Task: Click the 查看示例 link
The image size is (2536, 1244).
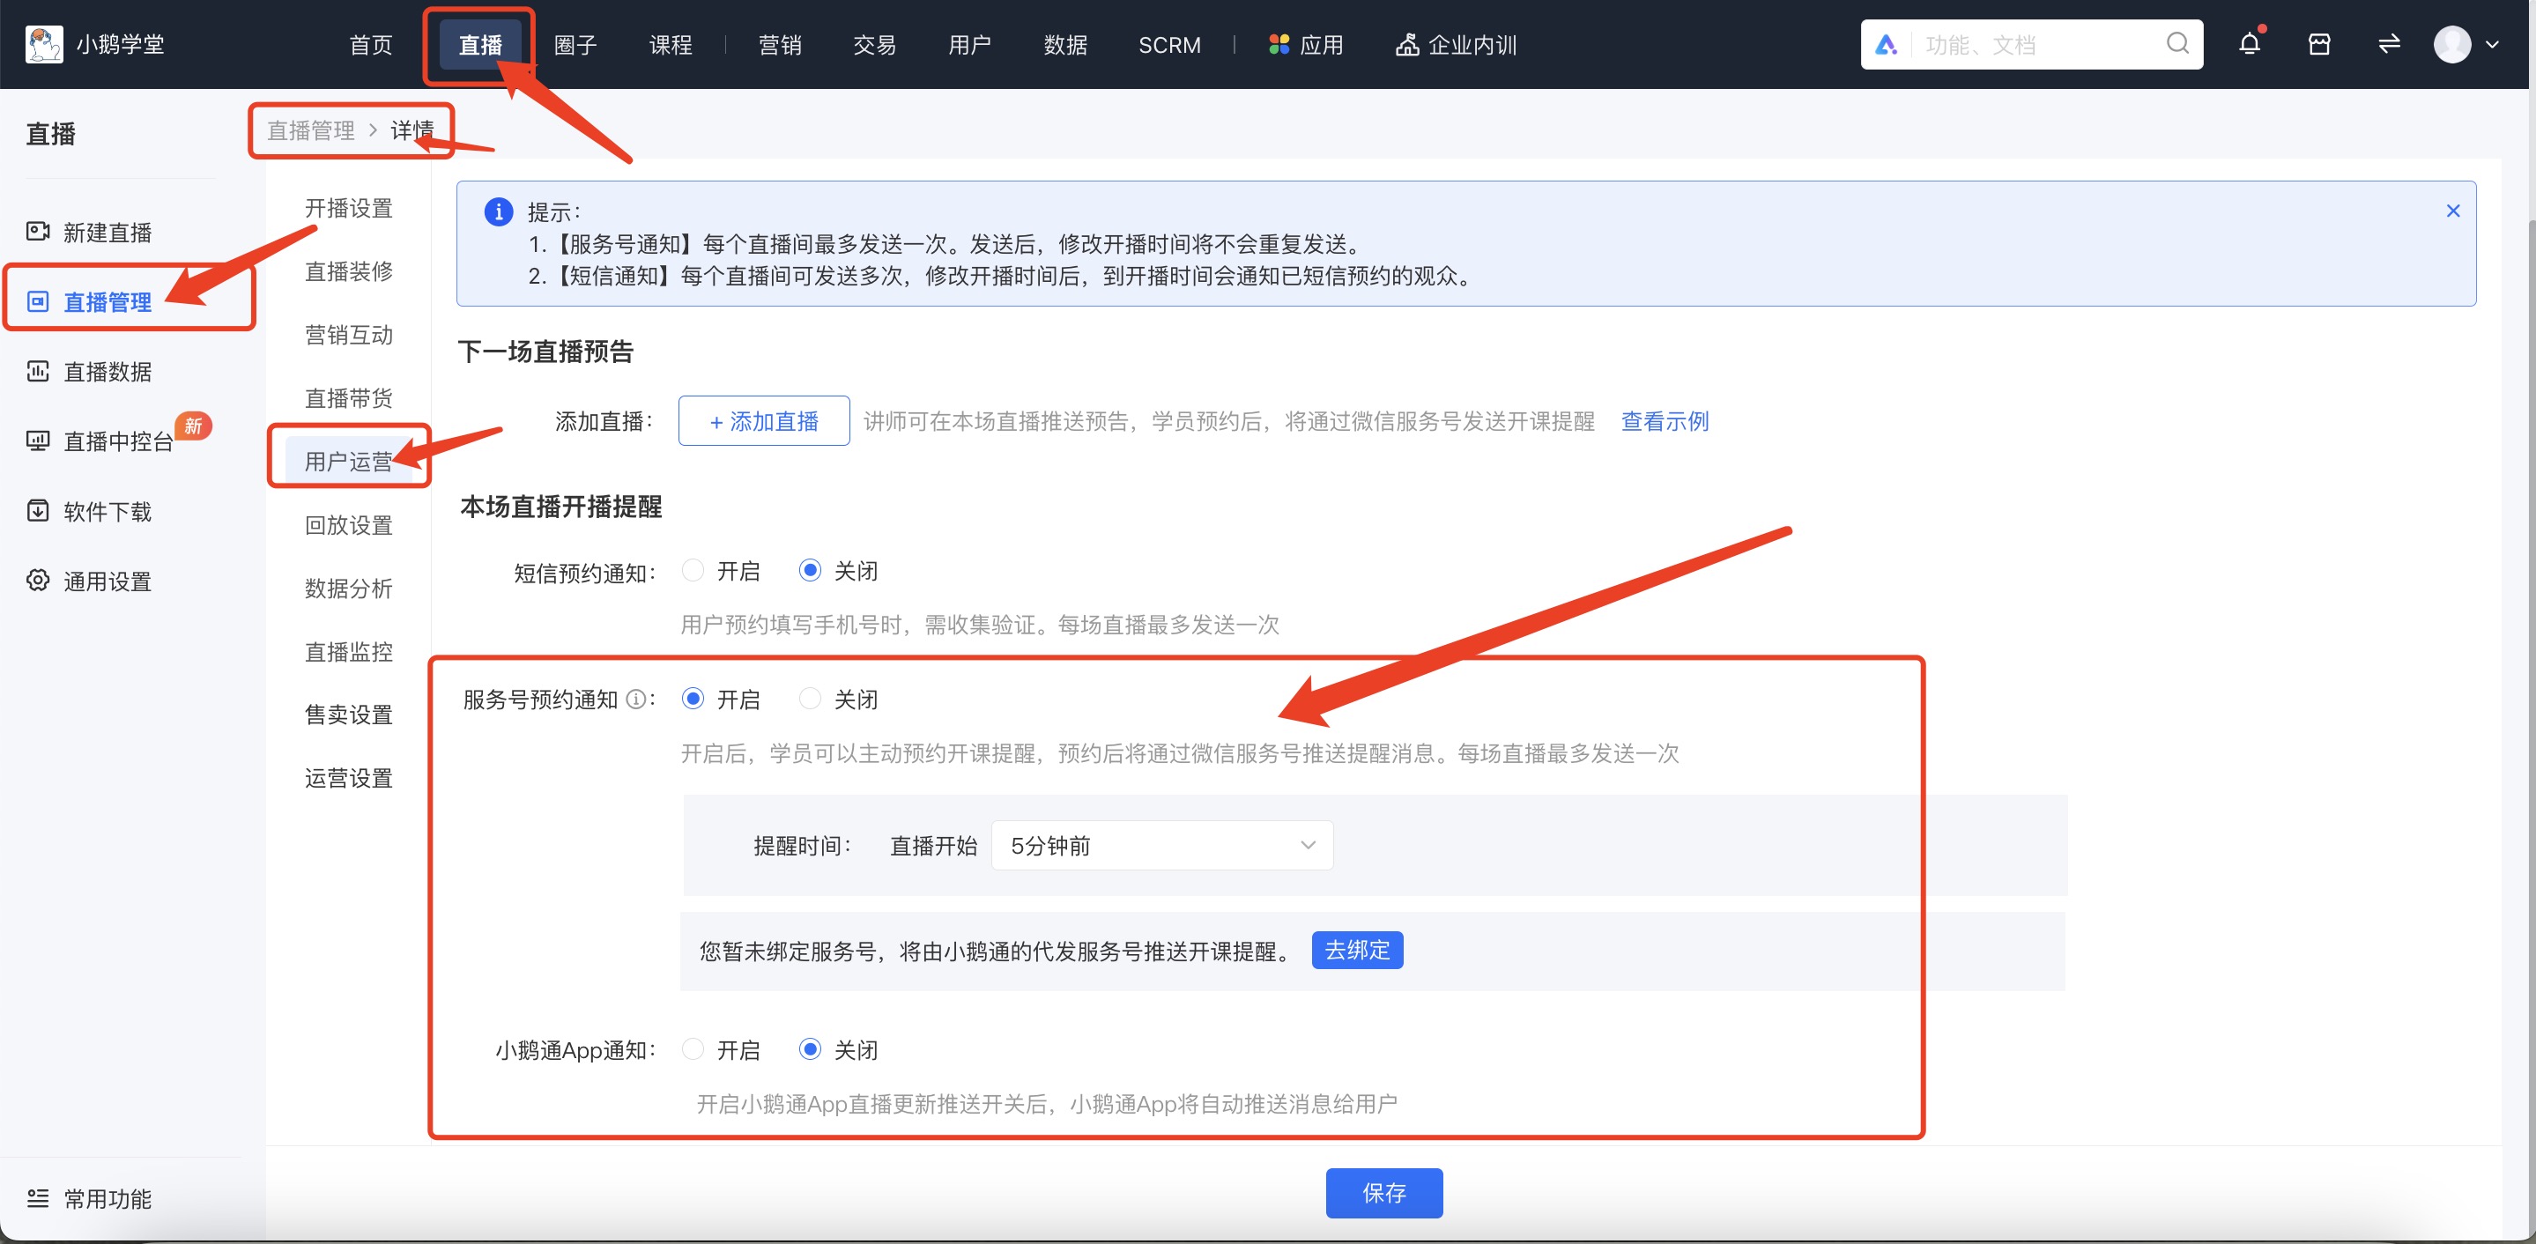Action: click(1664, 421)
